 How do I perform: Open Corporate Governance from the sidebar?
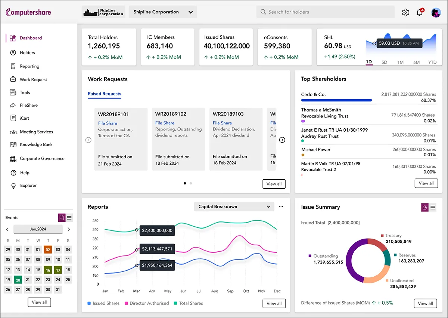(13, 158)
